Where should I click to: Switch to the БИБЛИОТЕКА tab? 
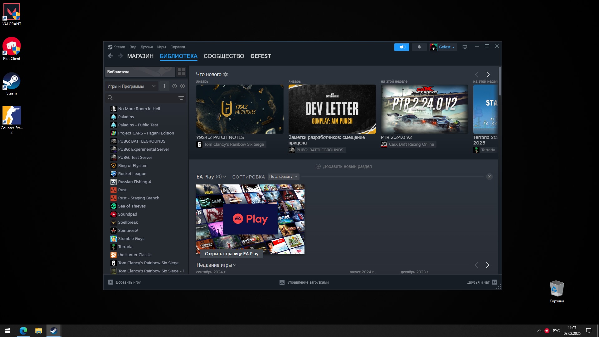tap(178, 56)
